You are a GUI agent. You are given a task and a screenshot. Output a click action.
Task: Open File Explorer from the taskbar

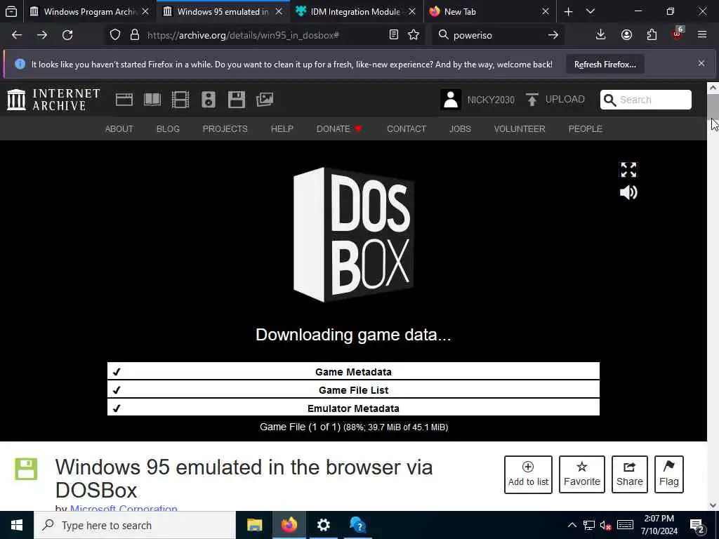click(254, 525)
